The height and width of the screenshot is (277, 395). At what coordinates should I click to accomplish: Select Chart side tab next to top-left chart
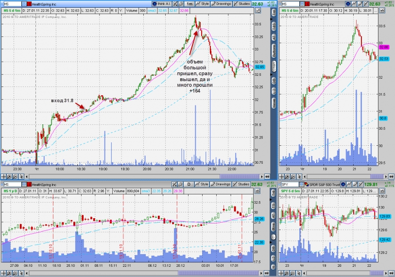point(274,66)
